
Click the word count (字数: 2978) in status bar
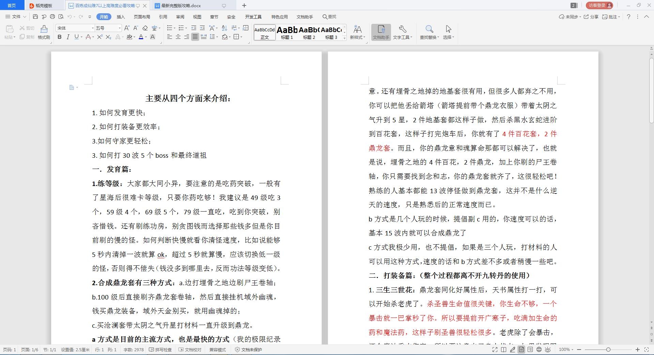point(134,350)
